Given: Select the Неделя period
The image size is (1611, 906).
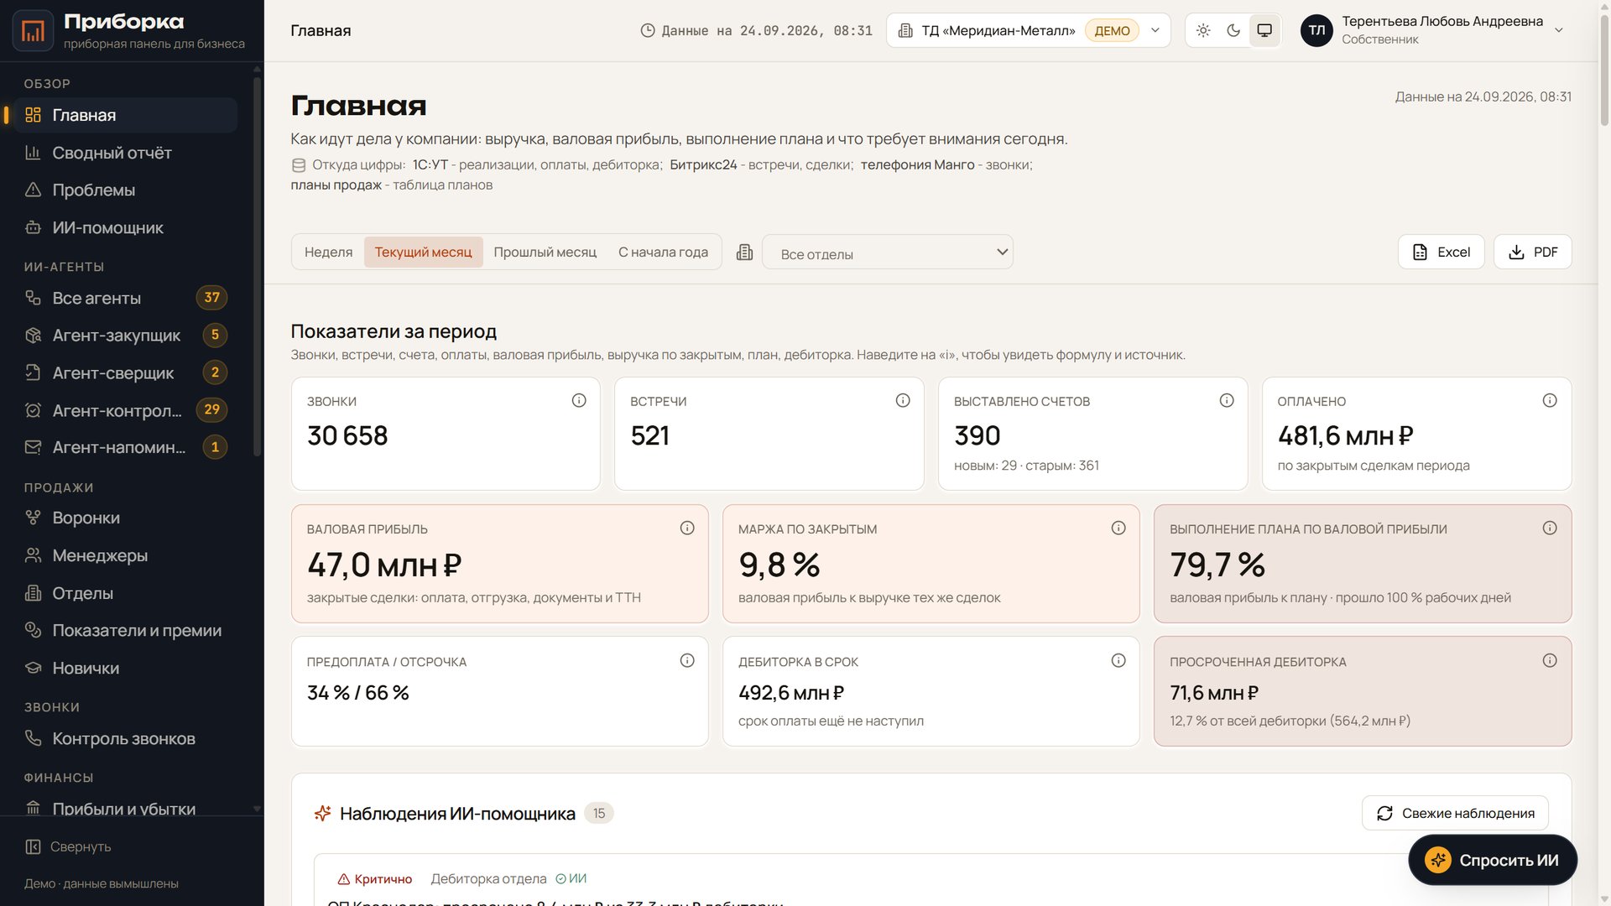Looking at the screenshot, I should [x=328, y=253].
